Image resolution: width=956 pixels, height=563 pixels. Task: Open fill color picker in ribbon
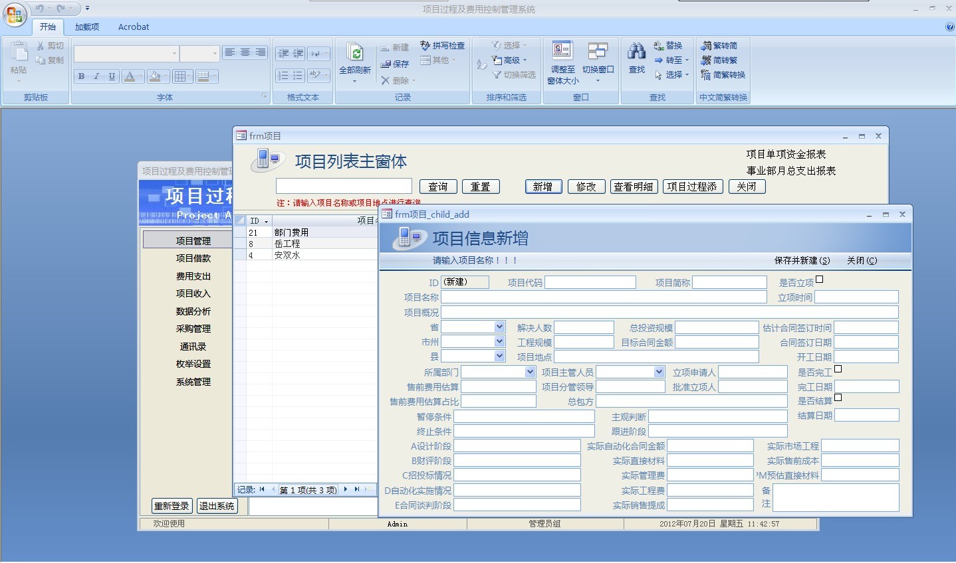pyautogui.click(x=166, y=76)
